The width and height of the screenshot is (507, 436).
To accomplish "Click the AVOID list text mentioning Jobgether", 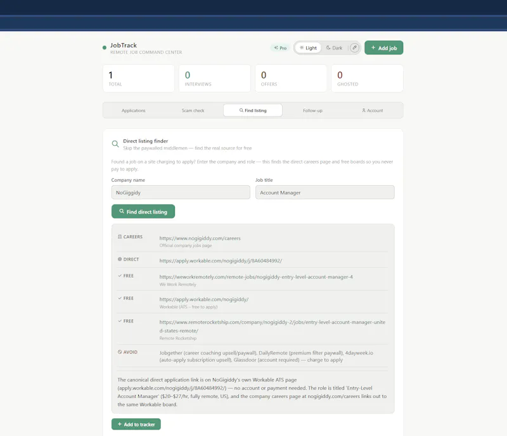I will click(x=266, y=356).
